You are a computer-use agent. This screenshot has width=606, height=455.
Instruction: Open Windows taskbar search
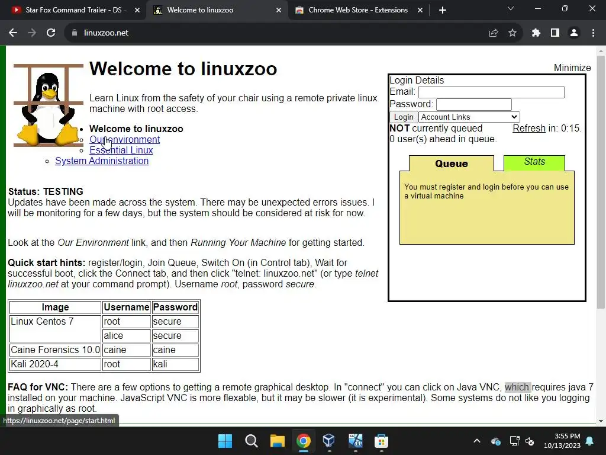click(251, 441)
